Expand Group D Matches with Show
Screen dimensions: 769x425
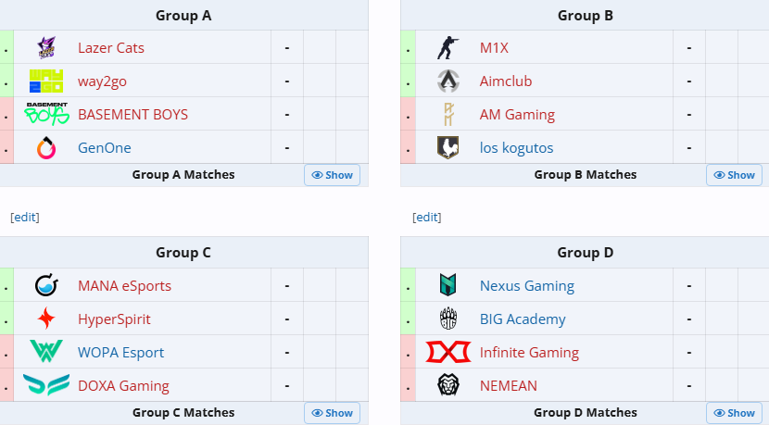(x=734, y=413)
